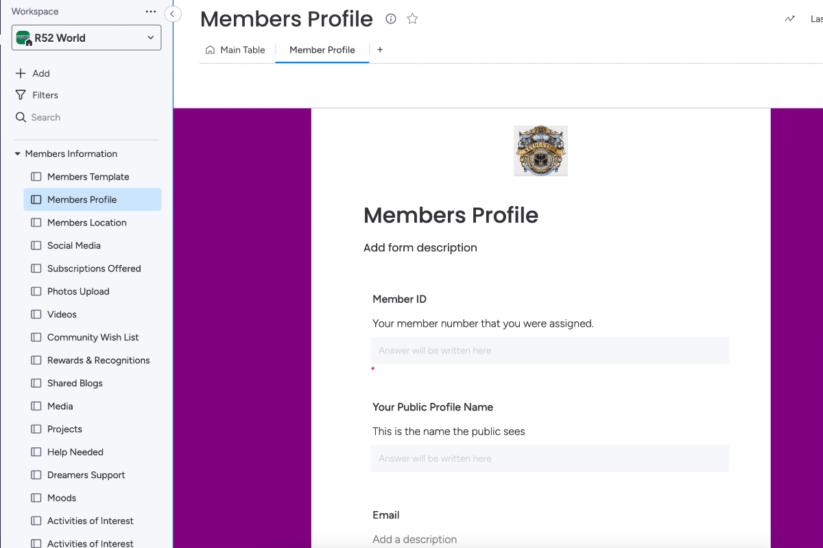Switch to the Main Table tab
Image resolution: width=823 pixels, height=548 pixels.
click(235, 50)
